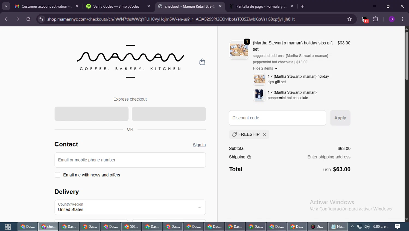Open the tab search dropdown arrow

(x=6, y=6)
